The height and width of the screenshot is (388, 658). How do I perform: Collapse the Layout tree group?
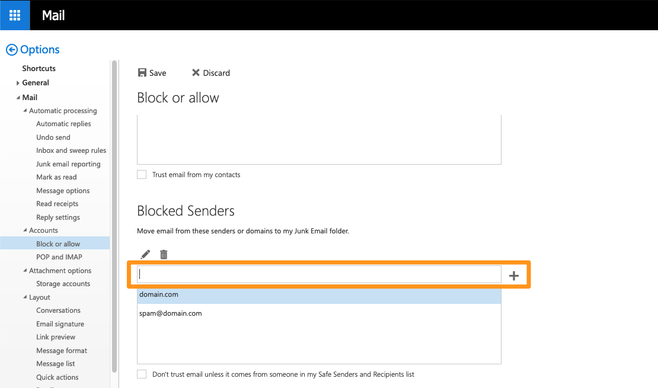25,297
